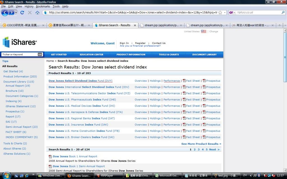The height and width of the screenshot is (179, 287).
Task: Open a new tab with the plus button
Action: (x=279, y=25)
